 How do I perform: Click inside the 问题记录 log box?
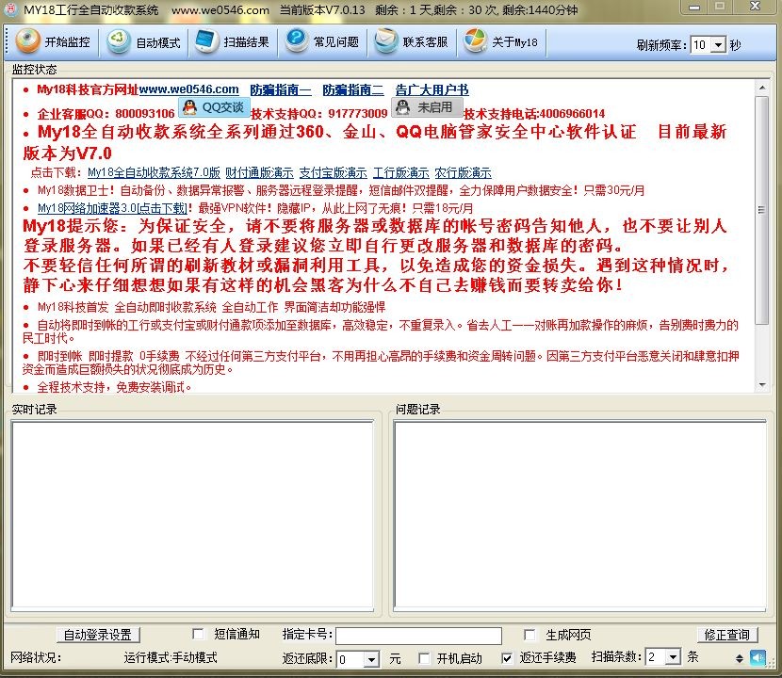coord(579,515)
